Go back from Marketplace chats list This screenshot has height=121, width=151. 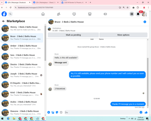pyautogui.click(x=4, y=21)
